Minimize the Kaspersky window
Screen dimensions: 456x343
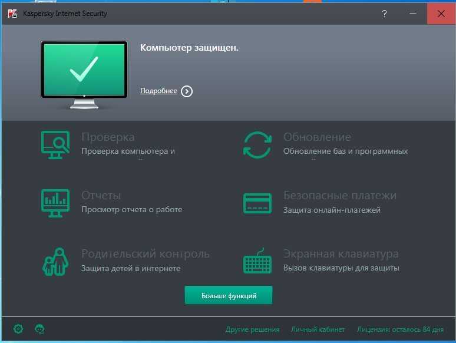(x=413, y=14)
